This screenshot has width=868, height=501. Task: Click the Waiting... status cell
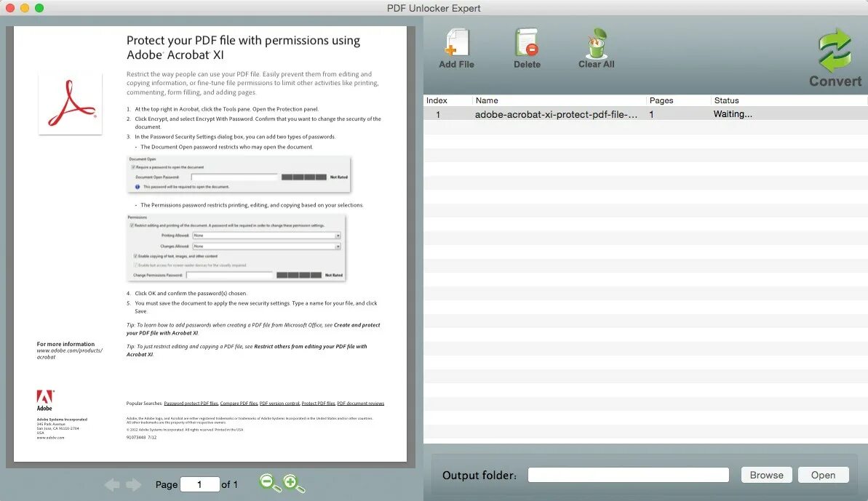[733, 114]
